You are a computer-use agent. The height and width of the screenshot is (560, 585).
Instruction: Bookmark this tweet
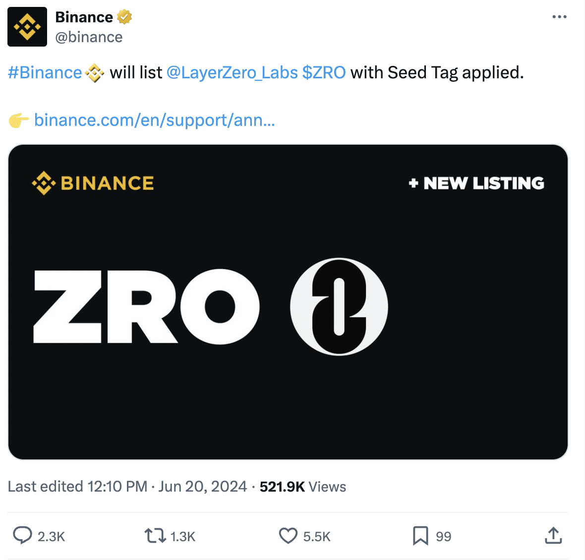click(x=420, y=536)
